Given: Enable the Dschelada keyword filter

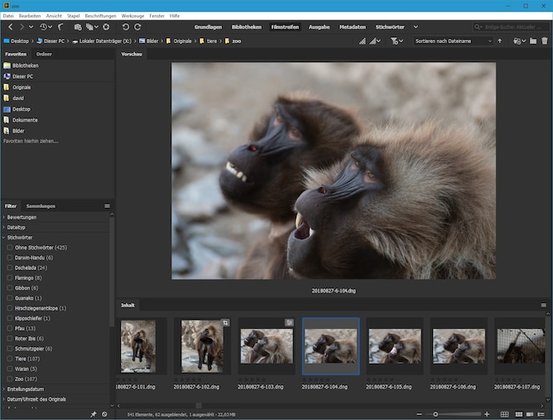Looking at the screenshot, I should point(10,268).
